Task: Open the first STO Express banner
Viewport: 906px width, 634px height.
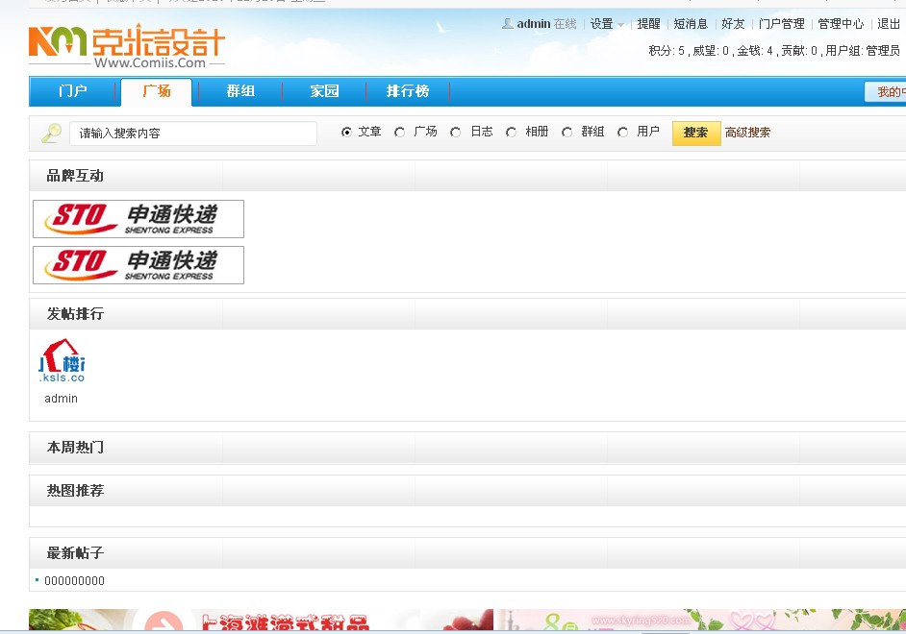Action: pyautogui.click(x=138, y=219)
